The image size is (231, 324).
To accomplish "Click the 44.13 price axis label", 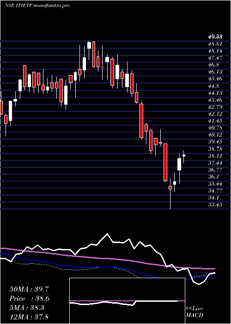I will pos(215,93).
